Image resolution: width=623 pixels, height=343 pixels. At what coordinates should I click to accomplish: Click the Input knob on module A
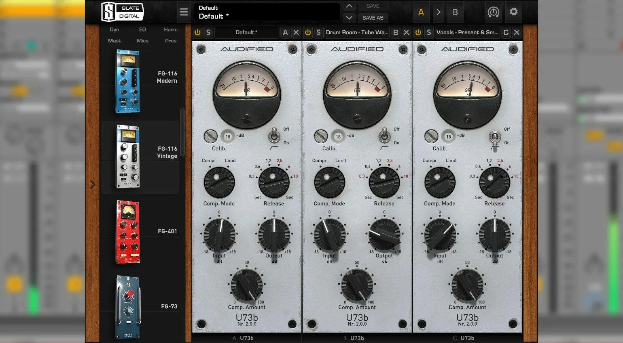point(219,235)
